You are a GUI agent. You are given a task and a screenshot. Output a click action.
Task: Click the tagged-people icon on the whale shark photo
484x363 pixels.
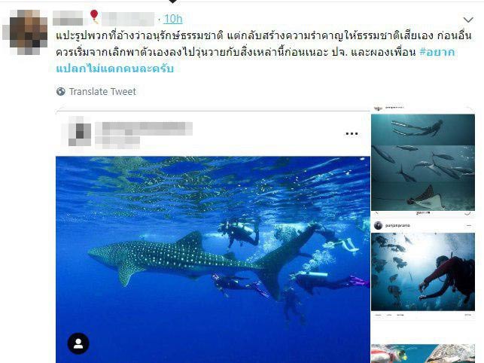pyautogui.click(x=78, y=343)
